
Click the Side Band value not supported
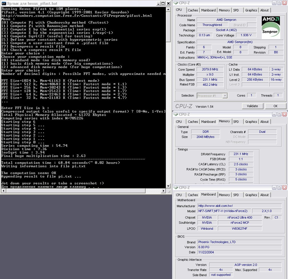(221, 275)
